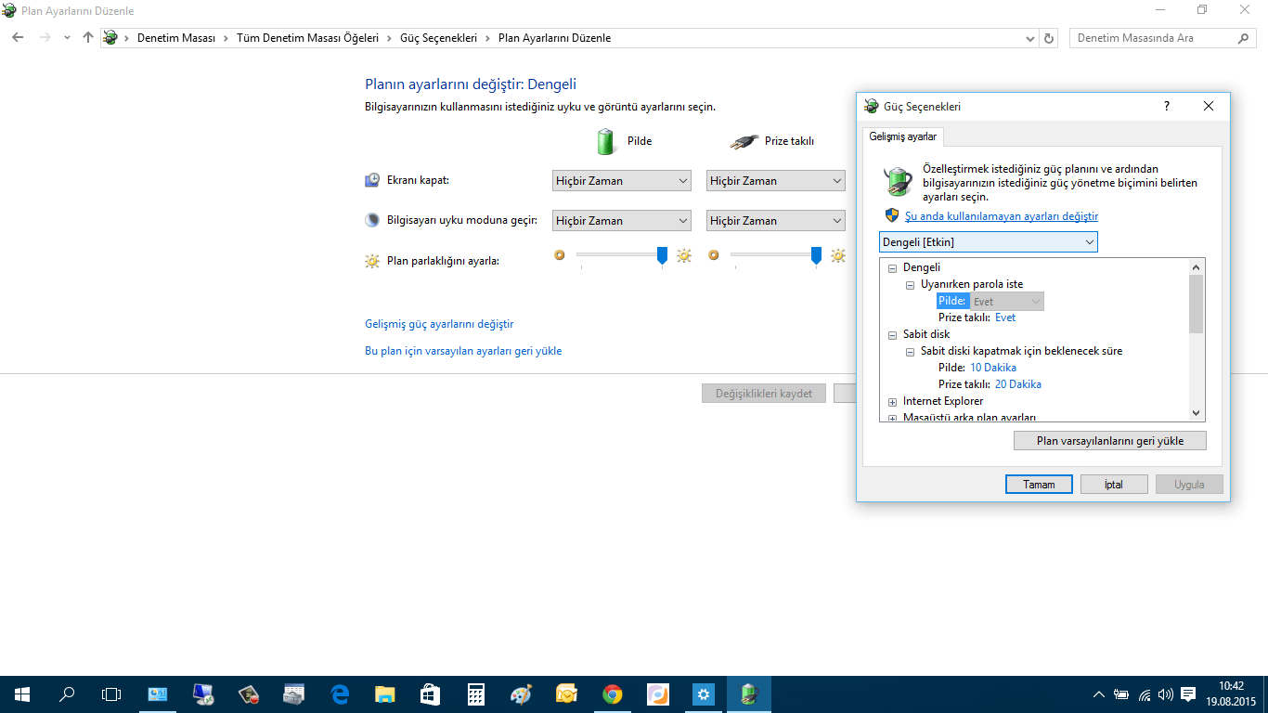Click the tree list scrollbar down arrow
The width and height of the screenshot is (1268, 713).
(1196, 413)
